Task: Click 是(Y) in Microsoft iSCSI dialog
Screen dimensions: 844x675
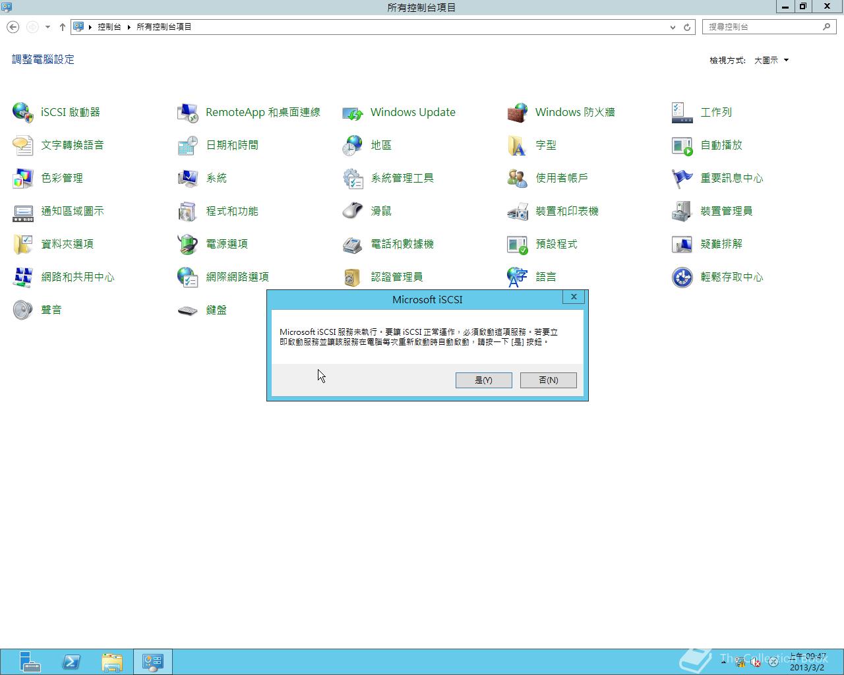Action: 483,380
